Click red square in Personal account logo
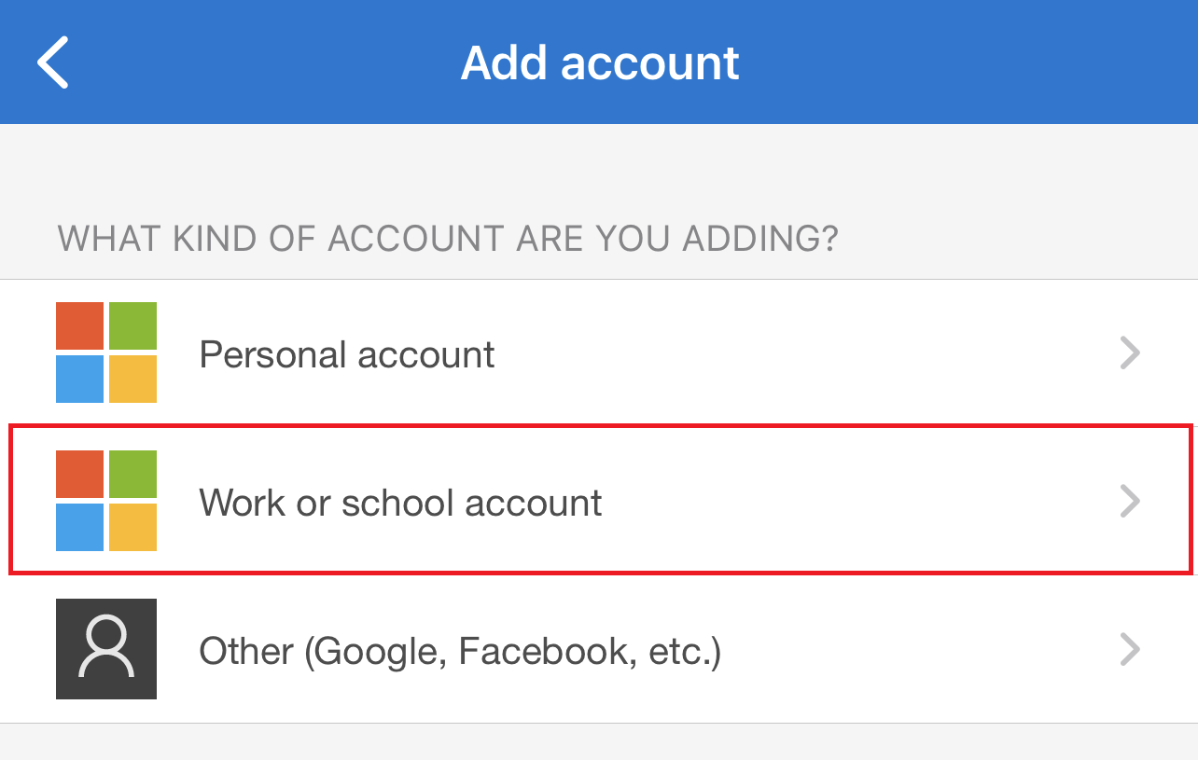The height and width of the screenshot is (760, 1198). [x=80, y=326]
